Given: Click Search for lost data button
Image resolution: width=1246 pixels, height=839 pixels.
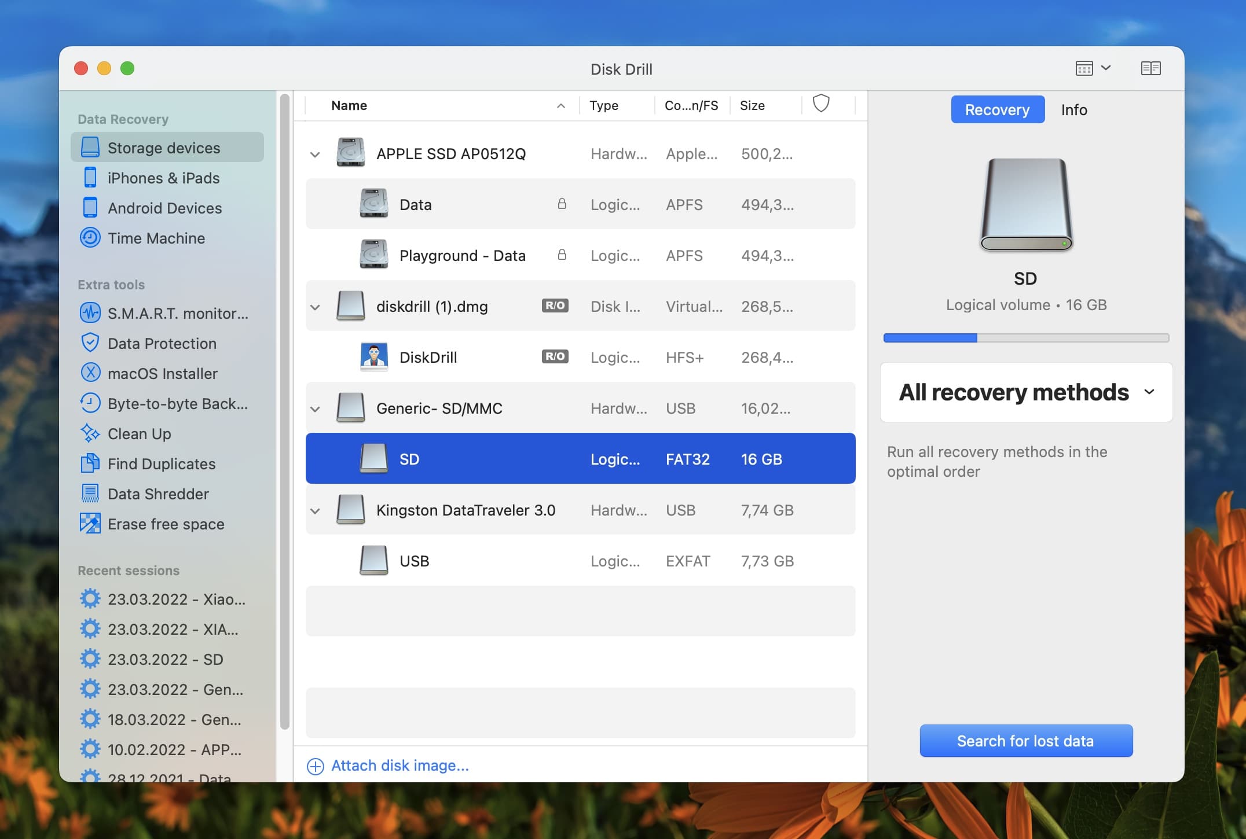Looking at the screenshot, I should [1026, 741].
